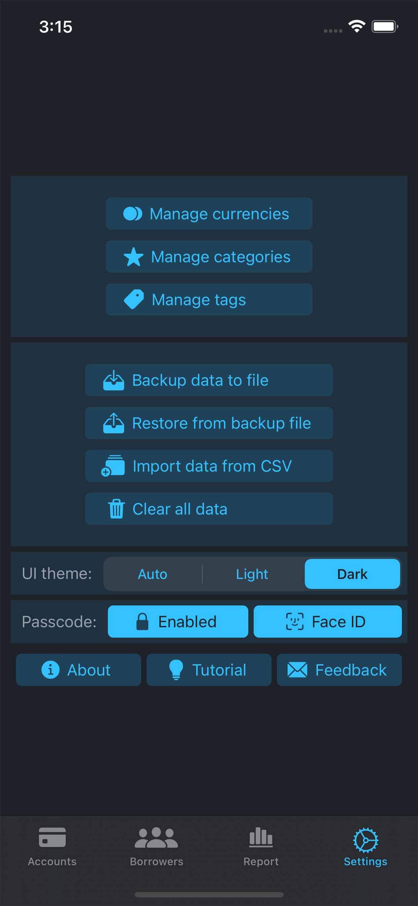This screenshot has width=418, height=906.
Task: Click the trash can icon for Clear all data
Action: 116,509
